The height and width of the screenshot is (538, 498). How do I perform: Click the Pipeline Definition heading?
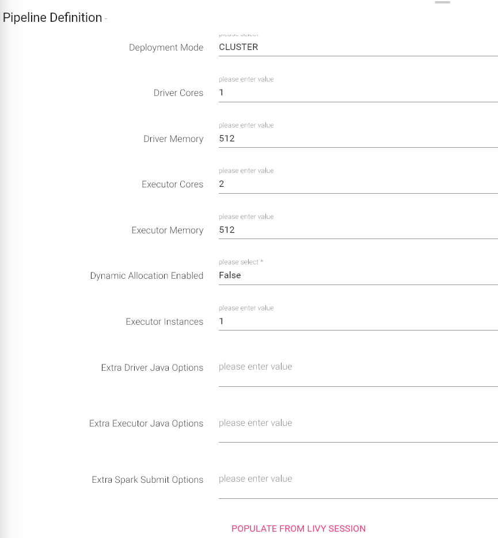click(x=52, y=18)
